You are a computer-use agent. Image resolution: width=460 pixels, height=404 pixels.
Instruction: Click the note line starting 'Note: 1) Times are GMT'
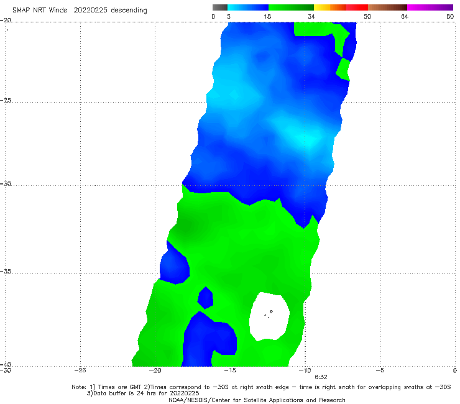(x=261, y=387)
